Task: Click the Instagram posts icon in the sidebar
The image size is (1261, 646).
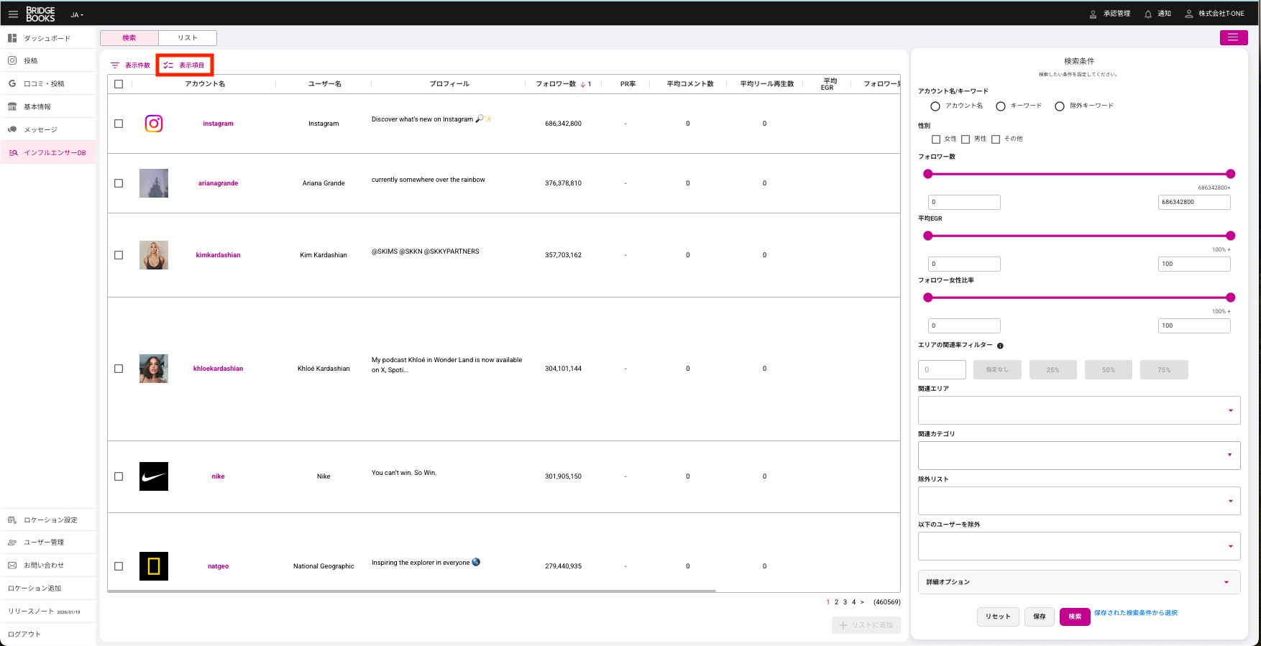Action: pos(12,61)
